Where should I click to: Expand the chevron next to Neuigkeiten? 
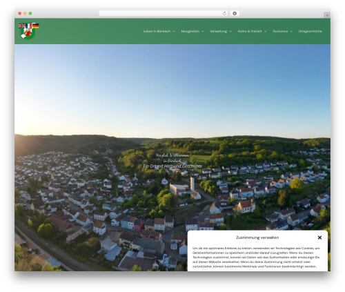pyautogui.click(x=203, y=32)
